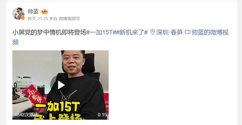
Task: Click the location pin icon
Action: (152, 32)
